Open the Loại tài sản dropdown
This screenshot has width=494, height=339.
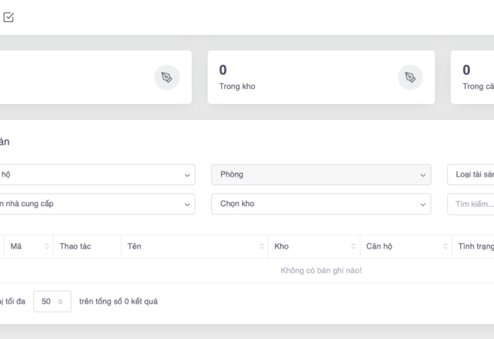(471, 174)
